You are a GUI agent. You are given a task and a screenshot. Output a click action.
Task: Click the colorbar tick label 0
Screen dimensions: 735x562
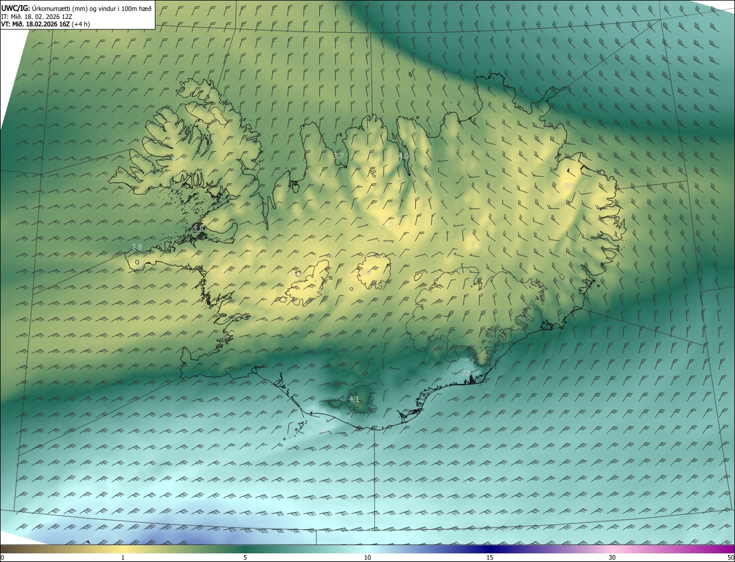[2, 557]
